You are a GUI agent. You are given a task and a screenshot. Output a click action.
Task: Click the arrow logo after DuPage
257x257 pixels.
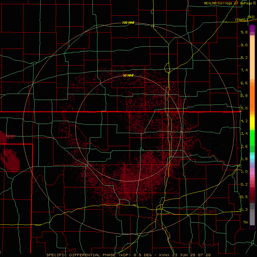pyautogui.click(x=254, y=3)
